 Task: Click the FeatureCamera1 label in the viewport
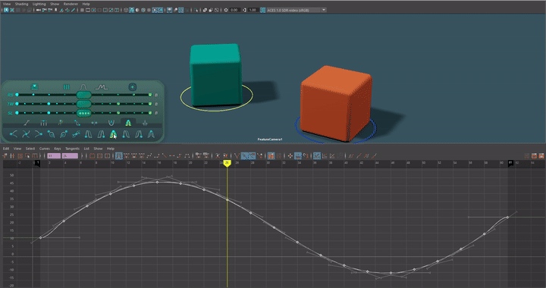(x=270, y=139)
